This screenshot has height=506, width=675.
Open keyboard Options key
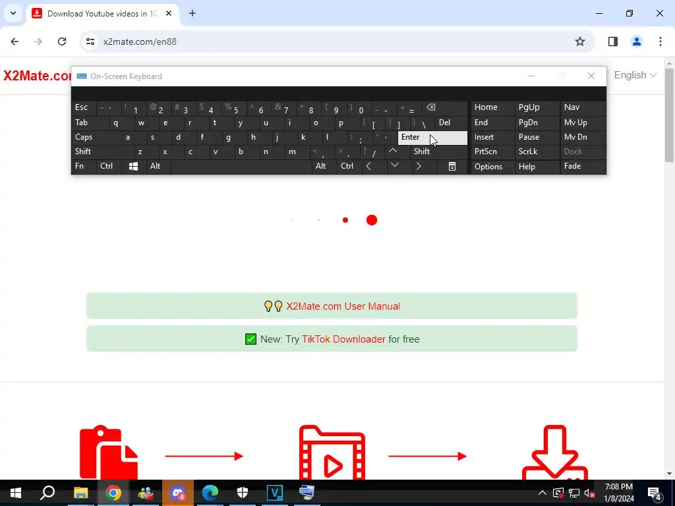tap(492, 167)
